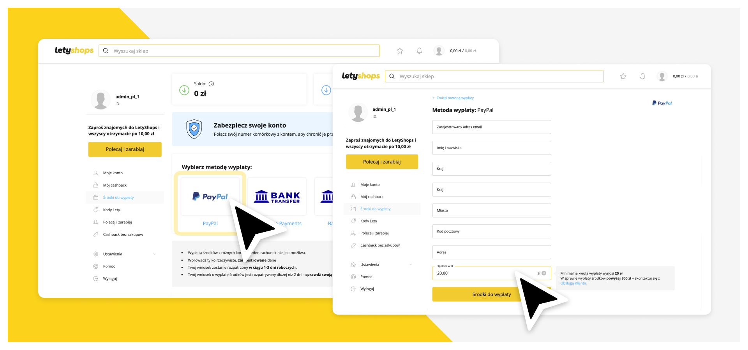Image resolution: width=748 pixels, height=350 pixels.
Task: Open Polecaj i zarabiaj menu item in front sidebar
Action: coord(374,233)
